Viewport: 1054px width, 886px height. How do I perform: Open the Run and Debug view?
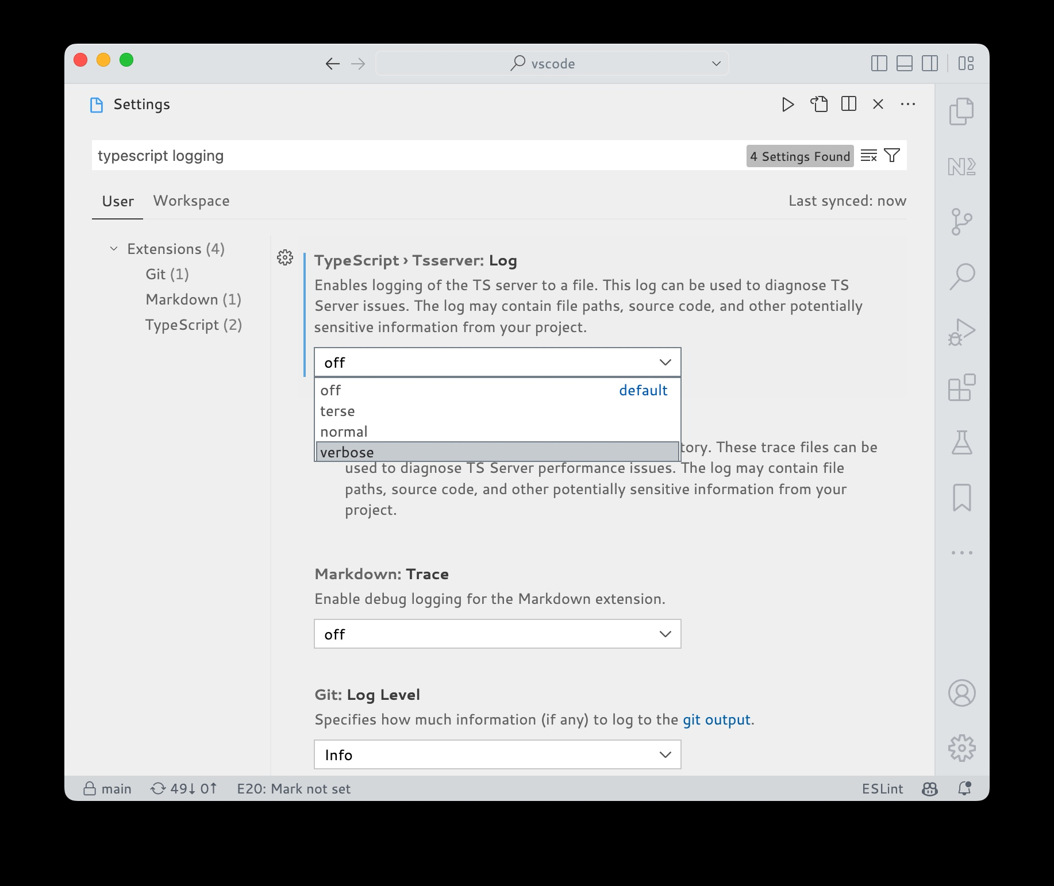point(963,330)
